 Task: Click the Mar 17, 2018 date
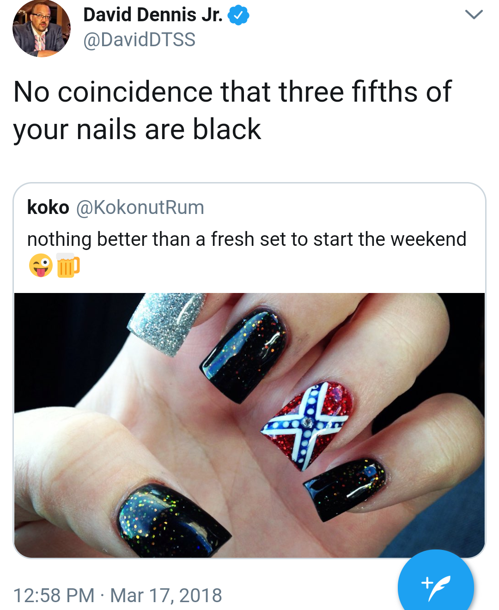tap(166, 595)
